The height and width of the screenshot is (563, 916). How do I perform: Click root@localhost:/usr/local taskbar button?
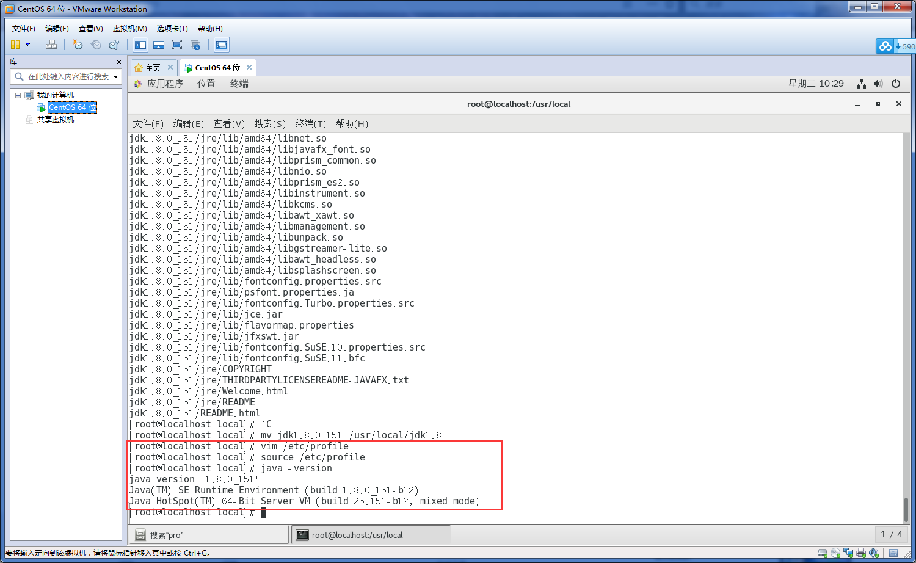371,535
